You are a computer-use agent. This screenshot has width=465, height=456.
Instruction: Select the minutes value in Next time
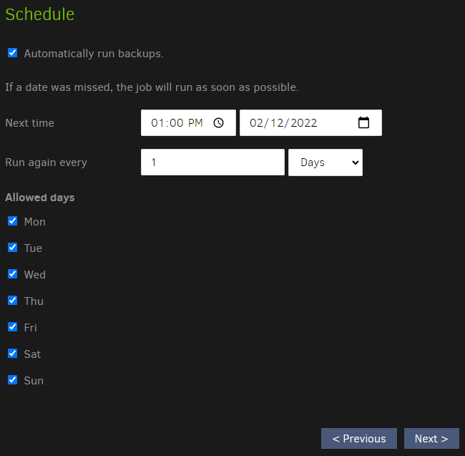(176, 123)
